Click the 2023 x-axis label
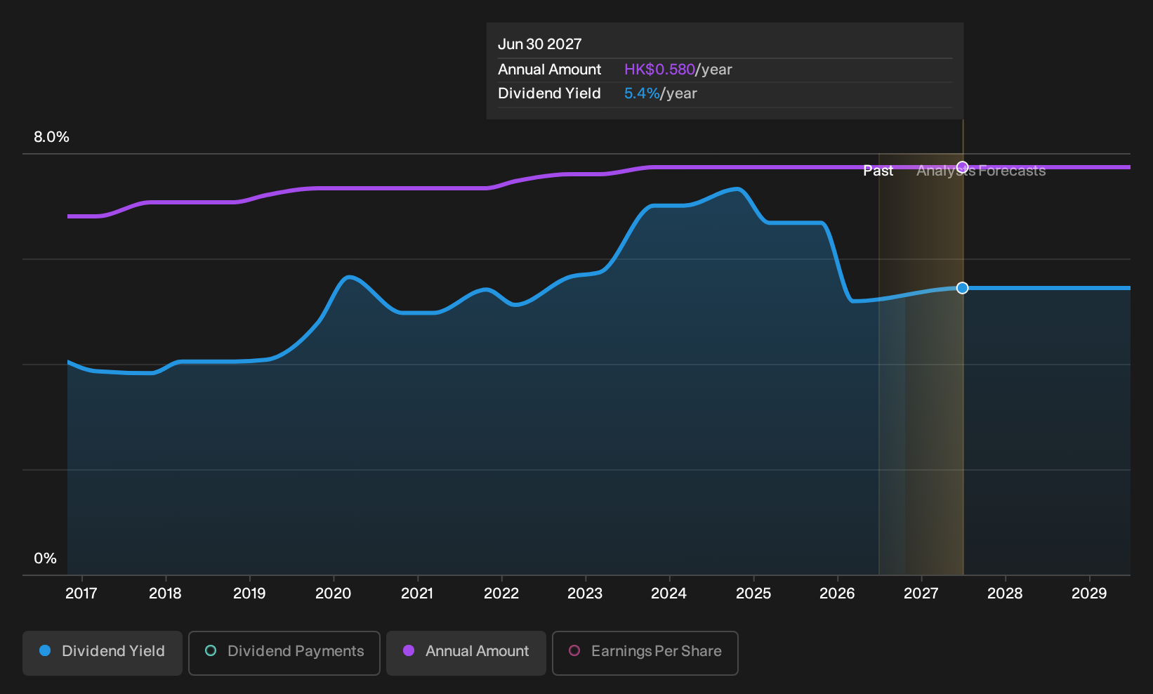 [585, 594]
